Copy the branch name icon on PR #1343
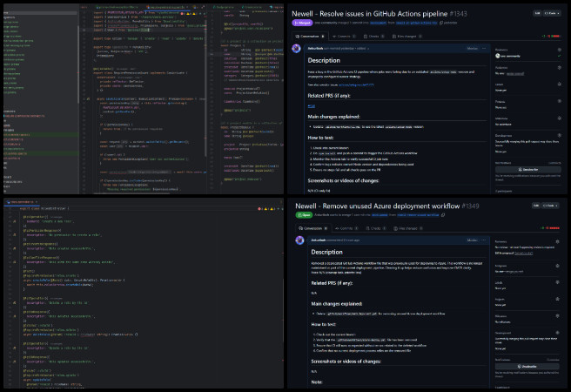This screenshot has width=571, height=392. coord(441,23)
